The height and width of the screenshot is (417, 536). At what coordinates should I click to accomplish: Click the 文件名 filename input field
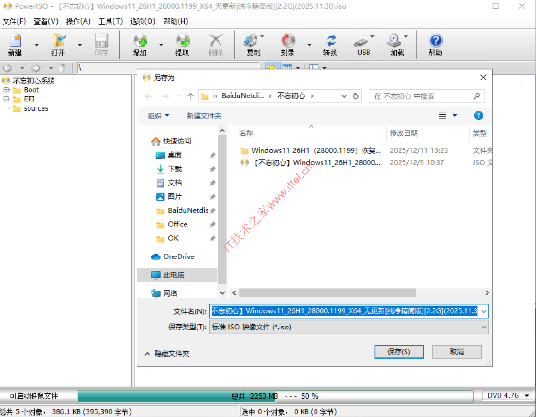point(344,311)
